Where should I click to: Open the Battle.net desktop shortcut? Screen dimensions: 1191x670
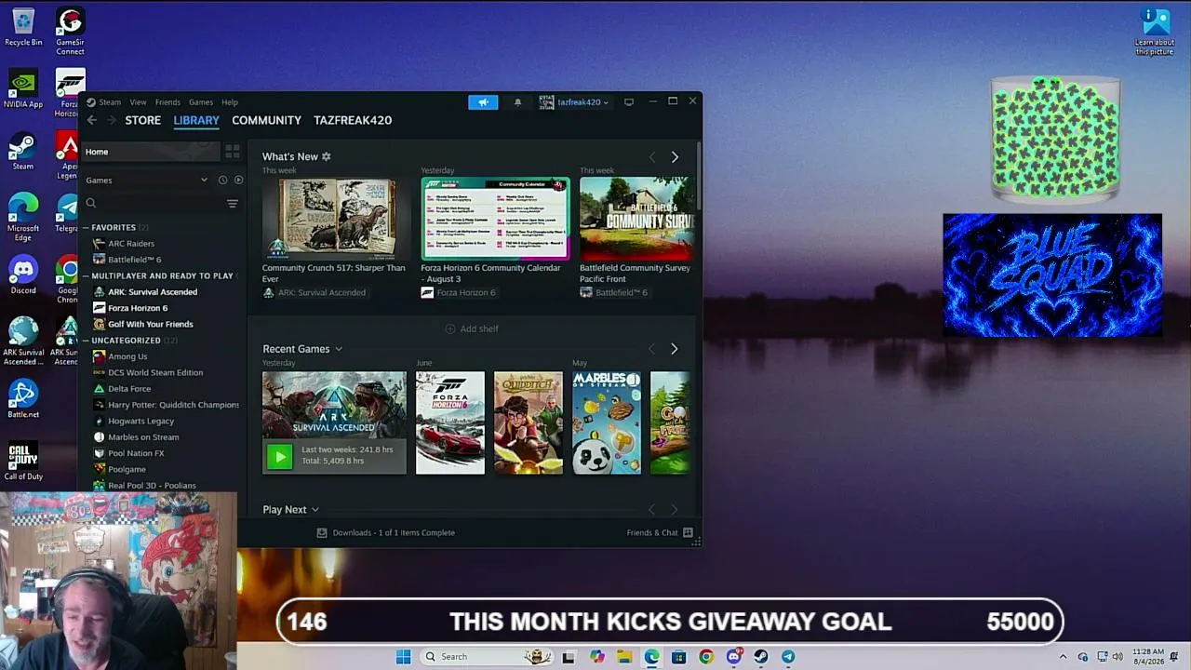23,399
